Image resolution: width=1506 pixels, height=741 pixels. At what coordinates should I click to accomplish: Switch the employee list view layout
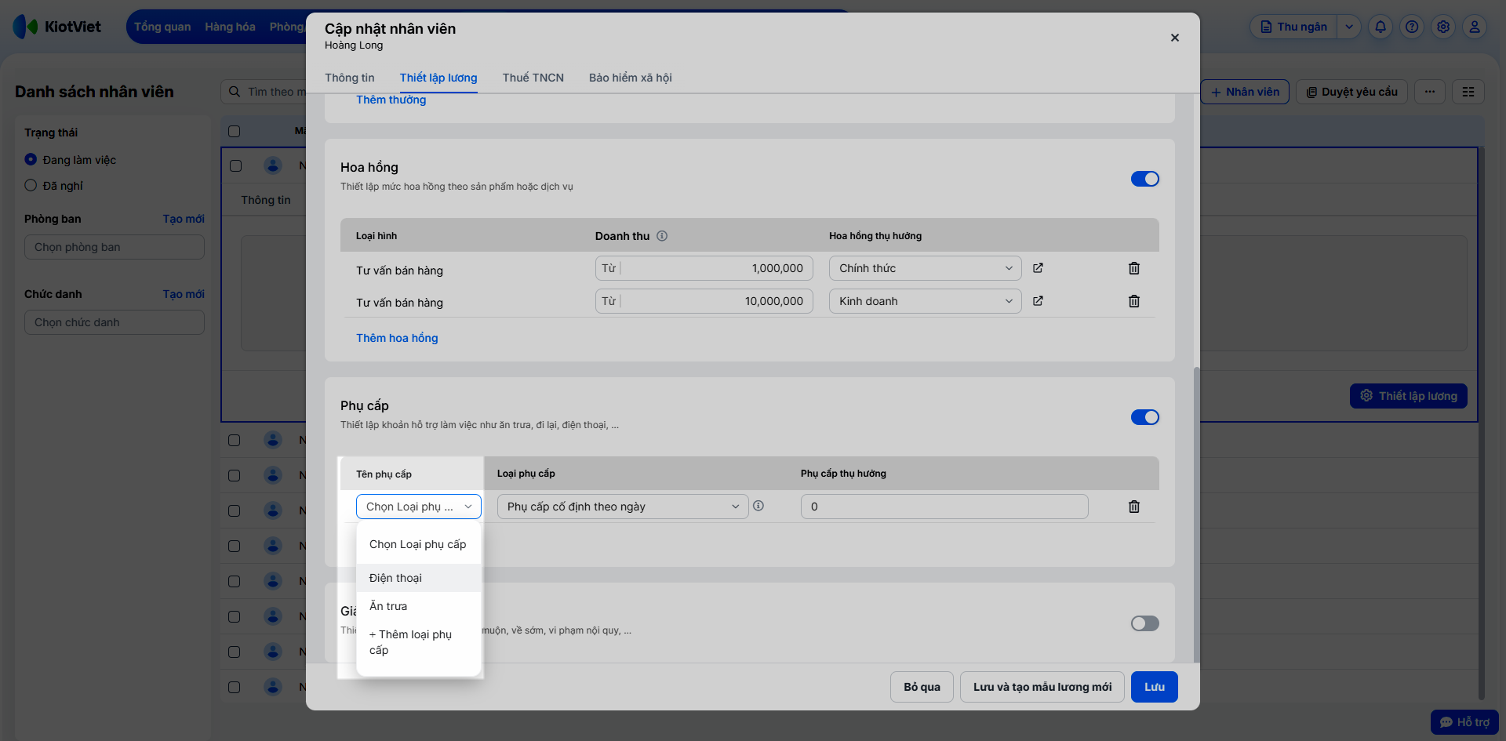[1468, 92]
